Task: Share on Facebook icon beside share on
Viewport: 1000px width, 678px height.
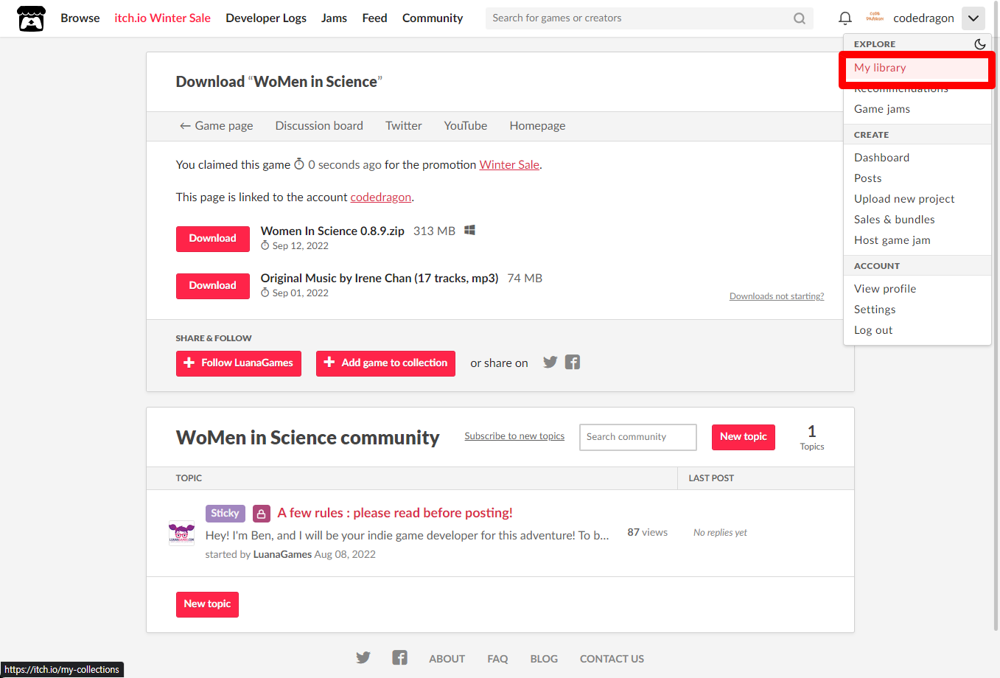Action: (x=573, y=362)
